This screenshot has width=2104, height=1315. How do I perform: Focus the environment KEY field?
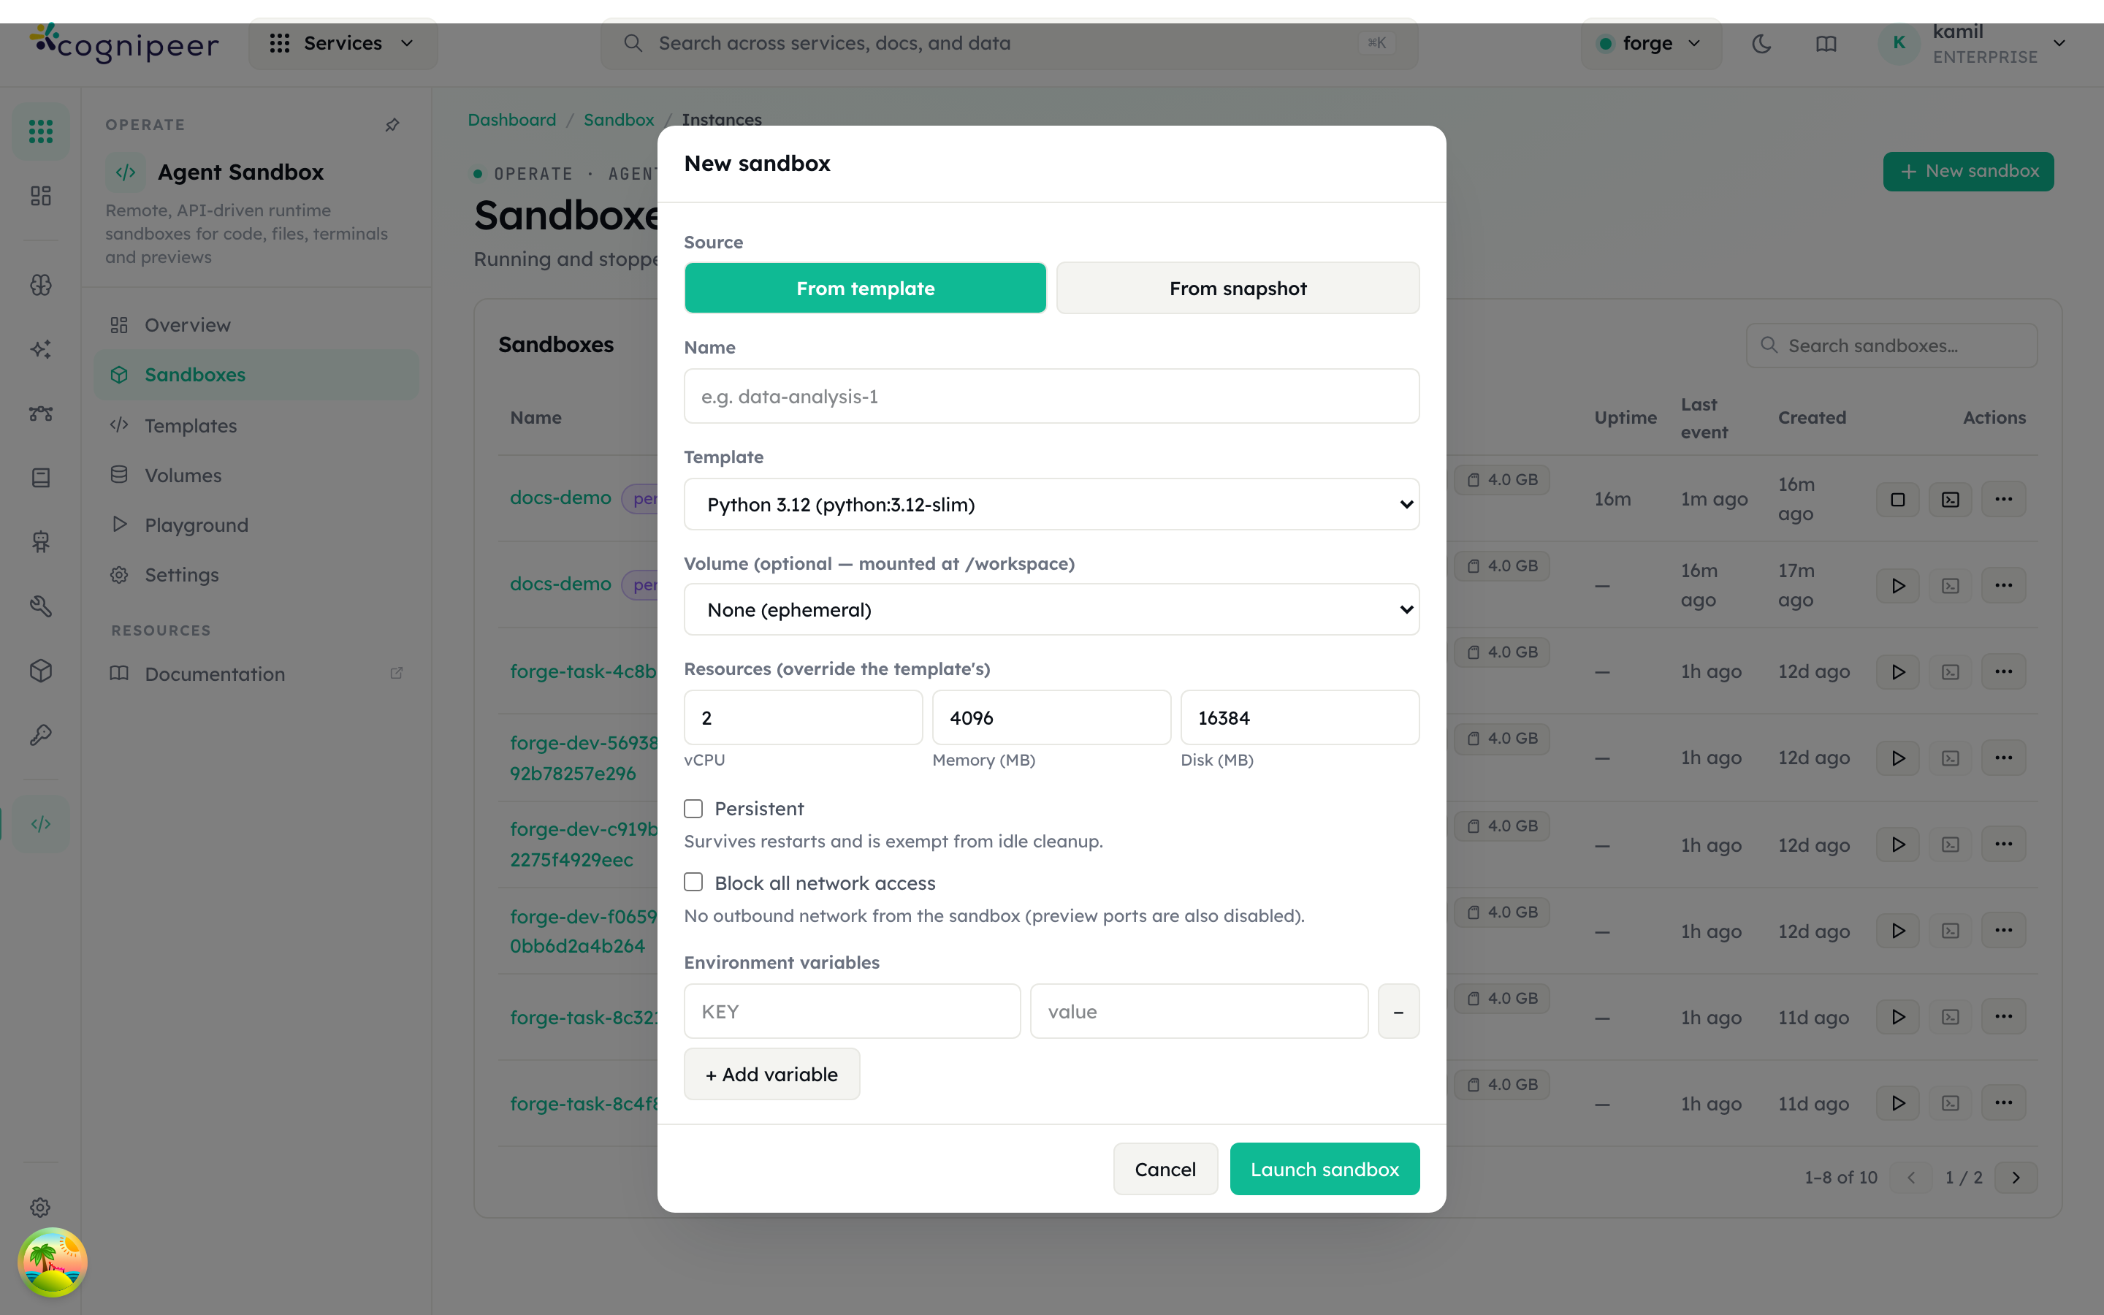click(852, 1012)
